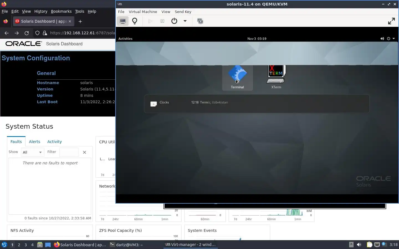Open Firefox View menu
Screen dimensions: 399x249
coord(26,11)
